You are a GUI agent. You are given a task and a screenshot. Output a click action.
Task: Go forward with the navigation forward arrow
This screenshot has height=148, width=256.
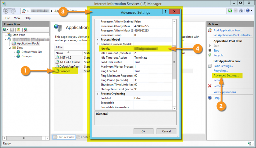click(x=13, y=11)
